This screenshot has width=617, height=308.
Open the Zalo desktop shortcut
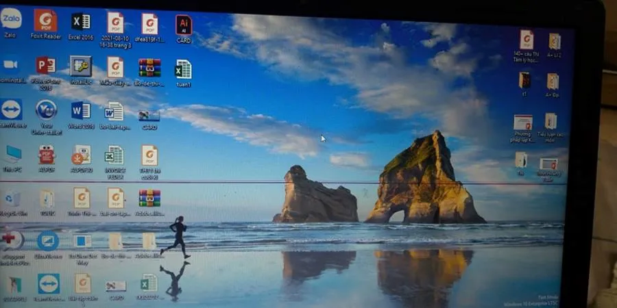click(x=11, y=19)
